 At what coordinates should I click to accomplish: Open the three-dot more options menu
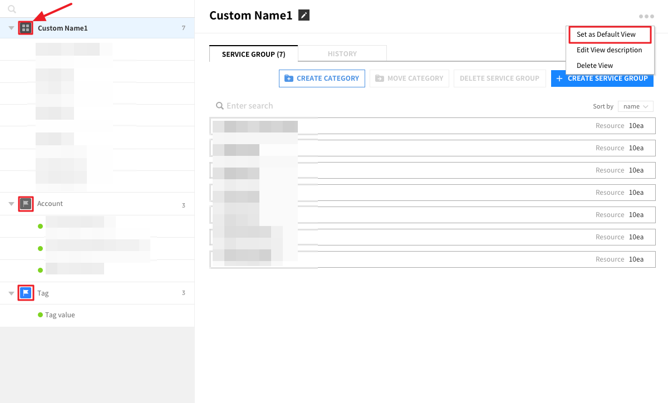tap(646, 17)
